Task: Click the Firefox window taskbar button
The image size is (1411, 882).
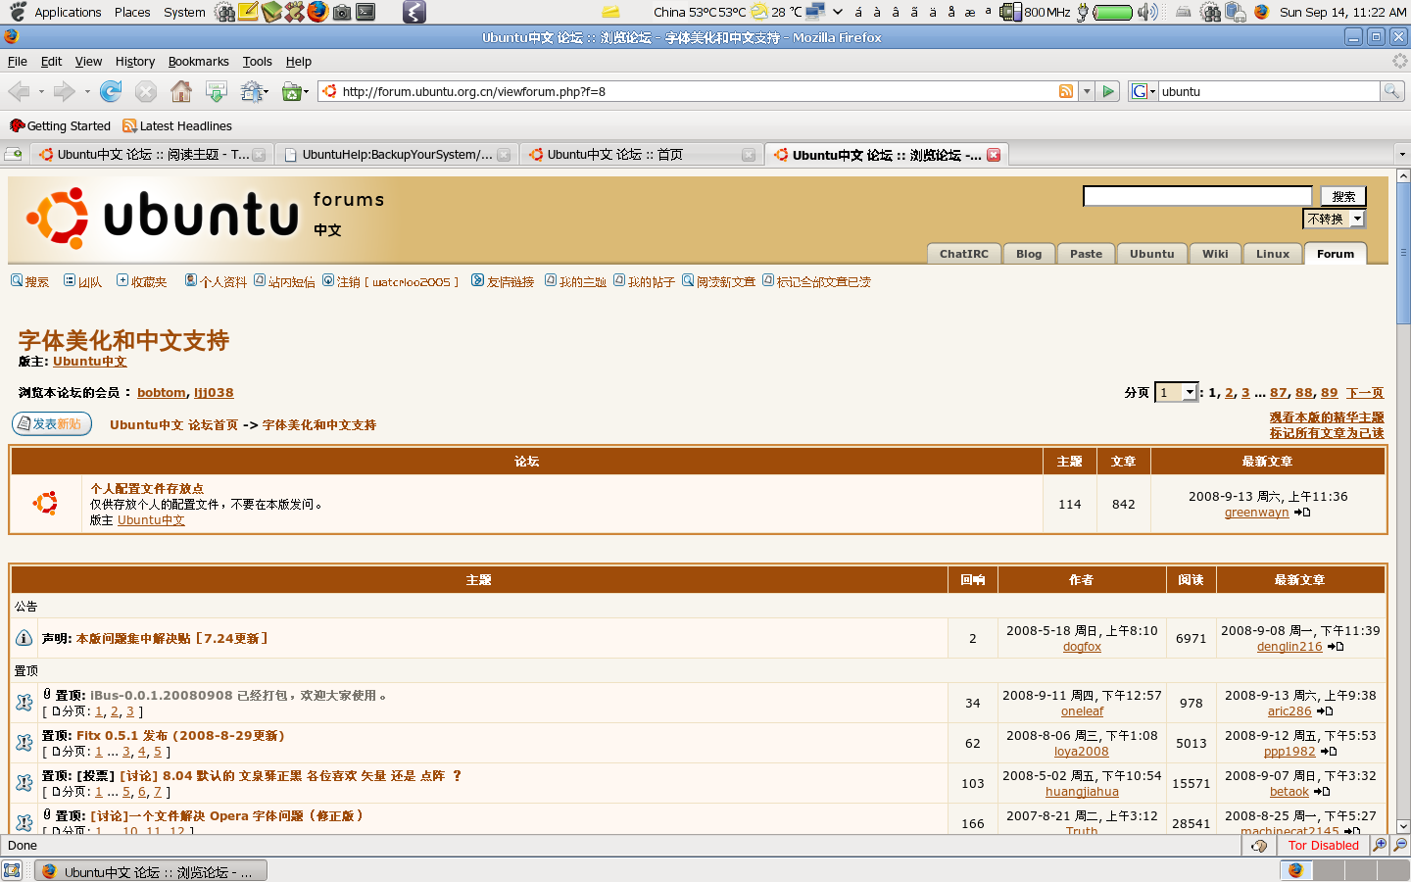Action: (x=150, y=871)
